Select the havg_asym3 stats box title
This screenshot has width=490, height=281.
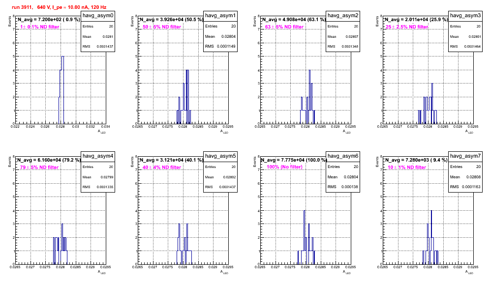point(465,15)
